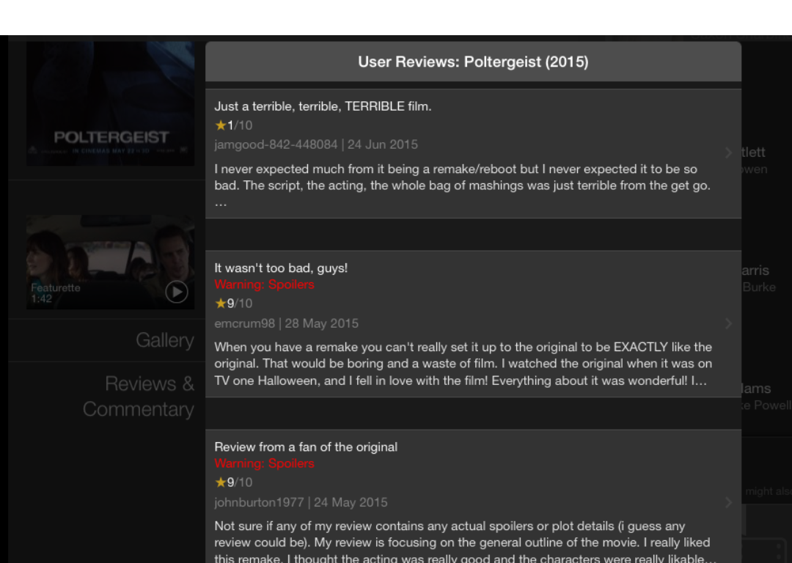The height and width of the screenshot is (563, 792).
Task: Click the author line johnburton1977
Action: point(259,502)
